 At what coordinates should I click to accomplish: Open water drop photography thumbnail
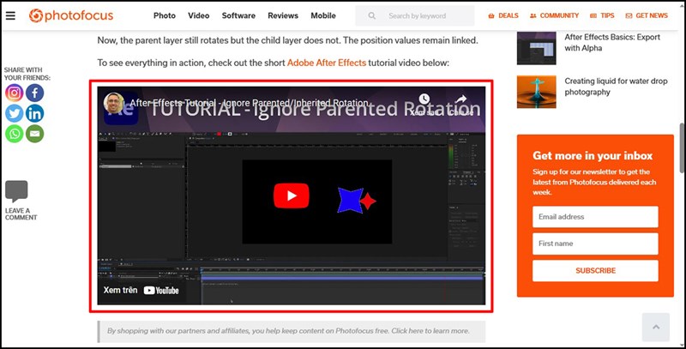[537, 92]
